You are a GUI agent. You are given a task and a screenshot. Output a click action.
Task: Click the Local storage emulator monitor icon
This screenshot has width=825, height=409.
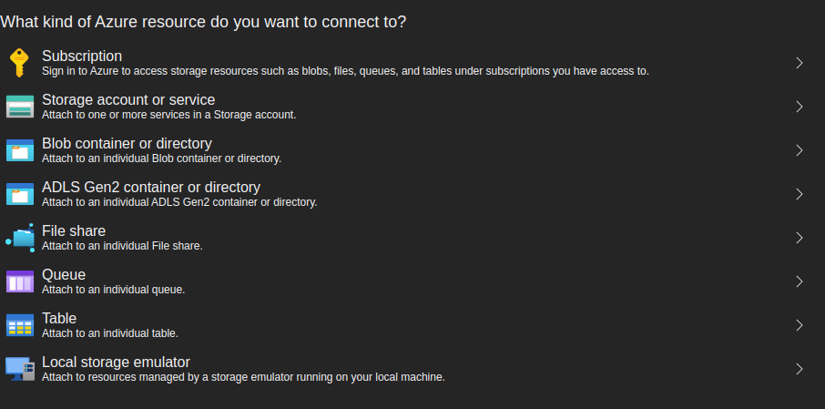point(19,369)
